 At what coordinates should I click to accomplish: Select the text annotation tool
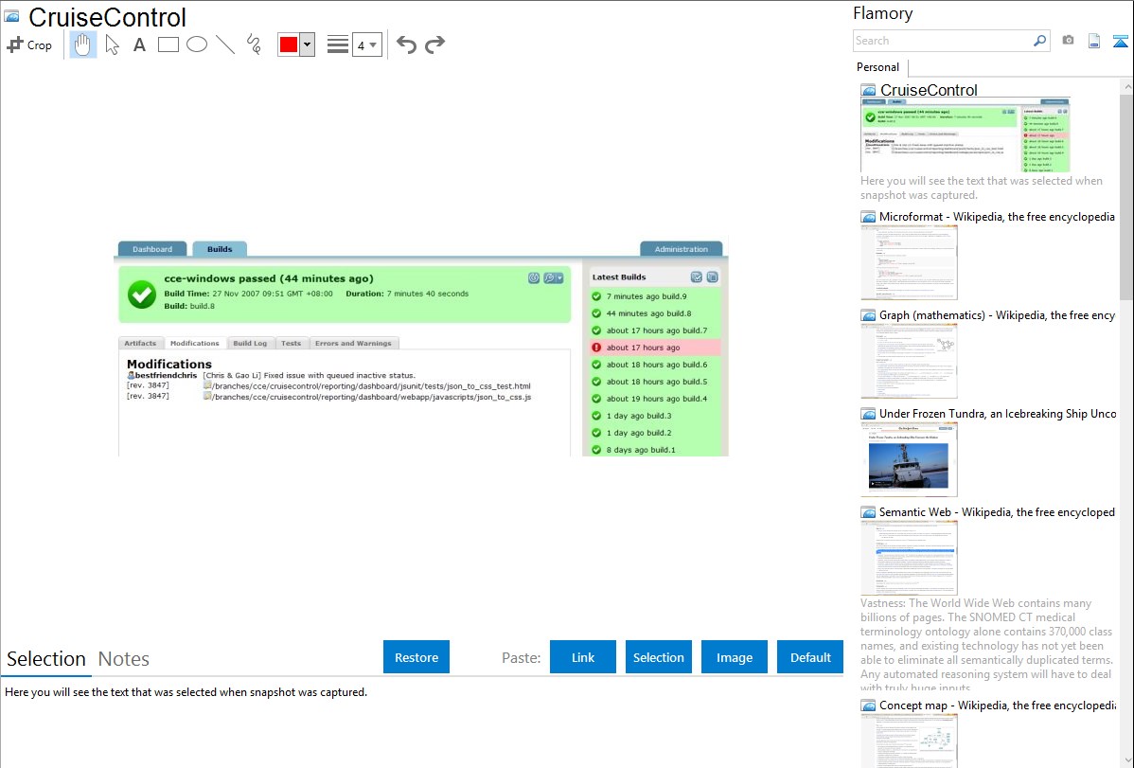click(139, 45)
